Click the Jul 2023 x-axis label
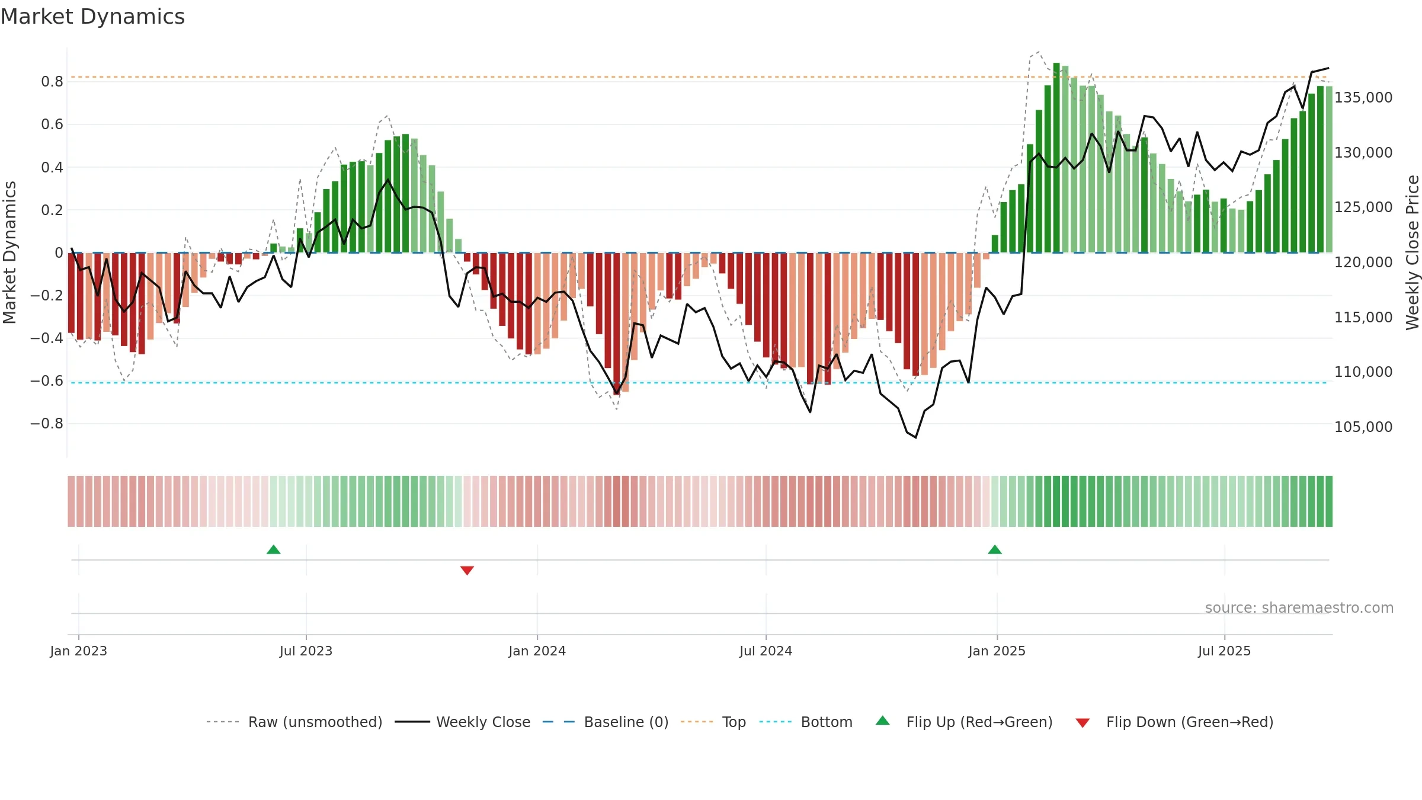Image resolution: width=1422 pixels, height=800 pixels. click(x=306, y=651)
